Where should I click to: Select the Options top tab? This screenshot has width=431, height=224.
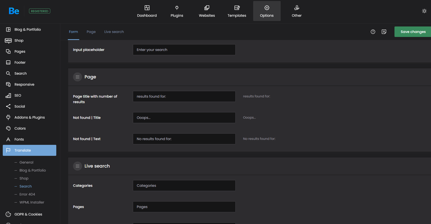tap(267, 11)
